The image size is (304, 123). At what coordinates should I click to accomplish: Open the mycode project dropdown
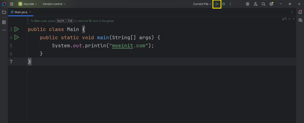pyautogui.click(x=28, y=4)
